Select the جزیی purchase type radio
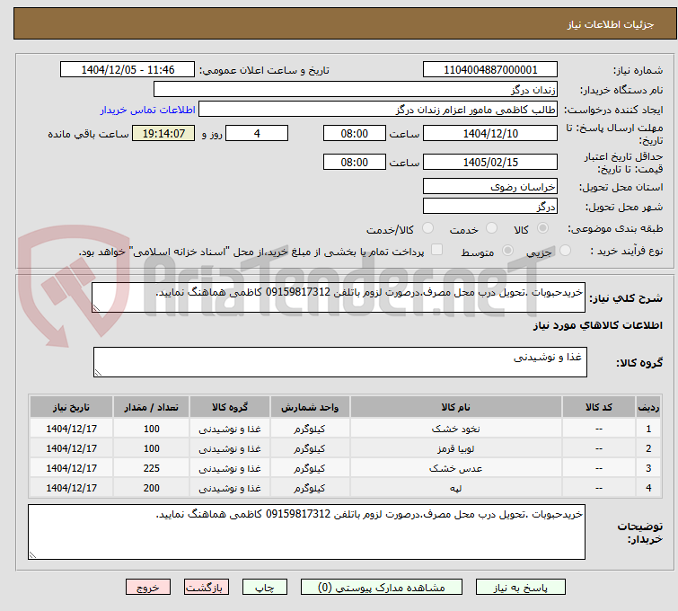 tap(565, 251)
